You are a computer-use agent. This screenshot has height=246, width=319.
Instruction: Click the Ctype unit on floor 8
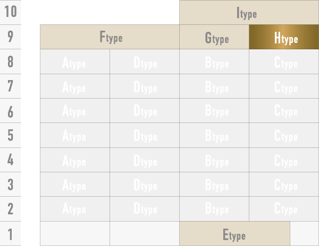click(284, 62)
